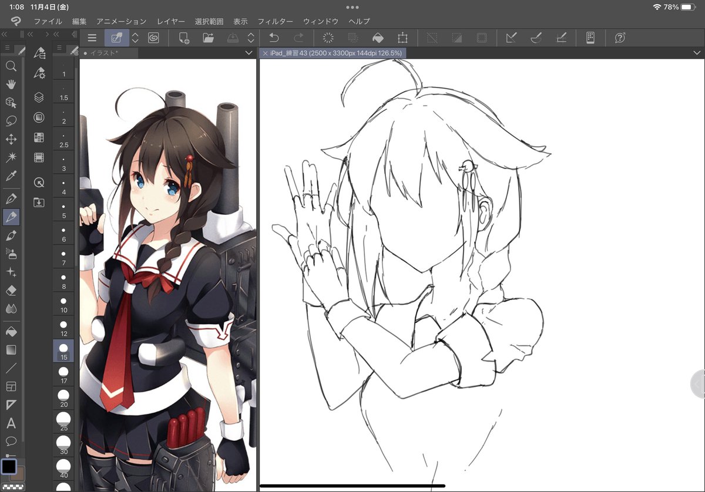705x492 pixels.
Task: Choose brush size 15
Action: pos(63,351)
